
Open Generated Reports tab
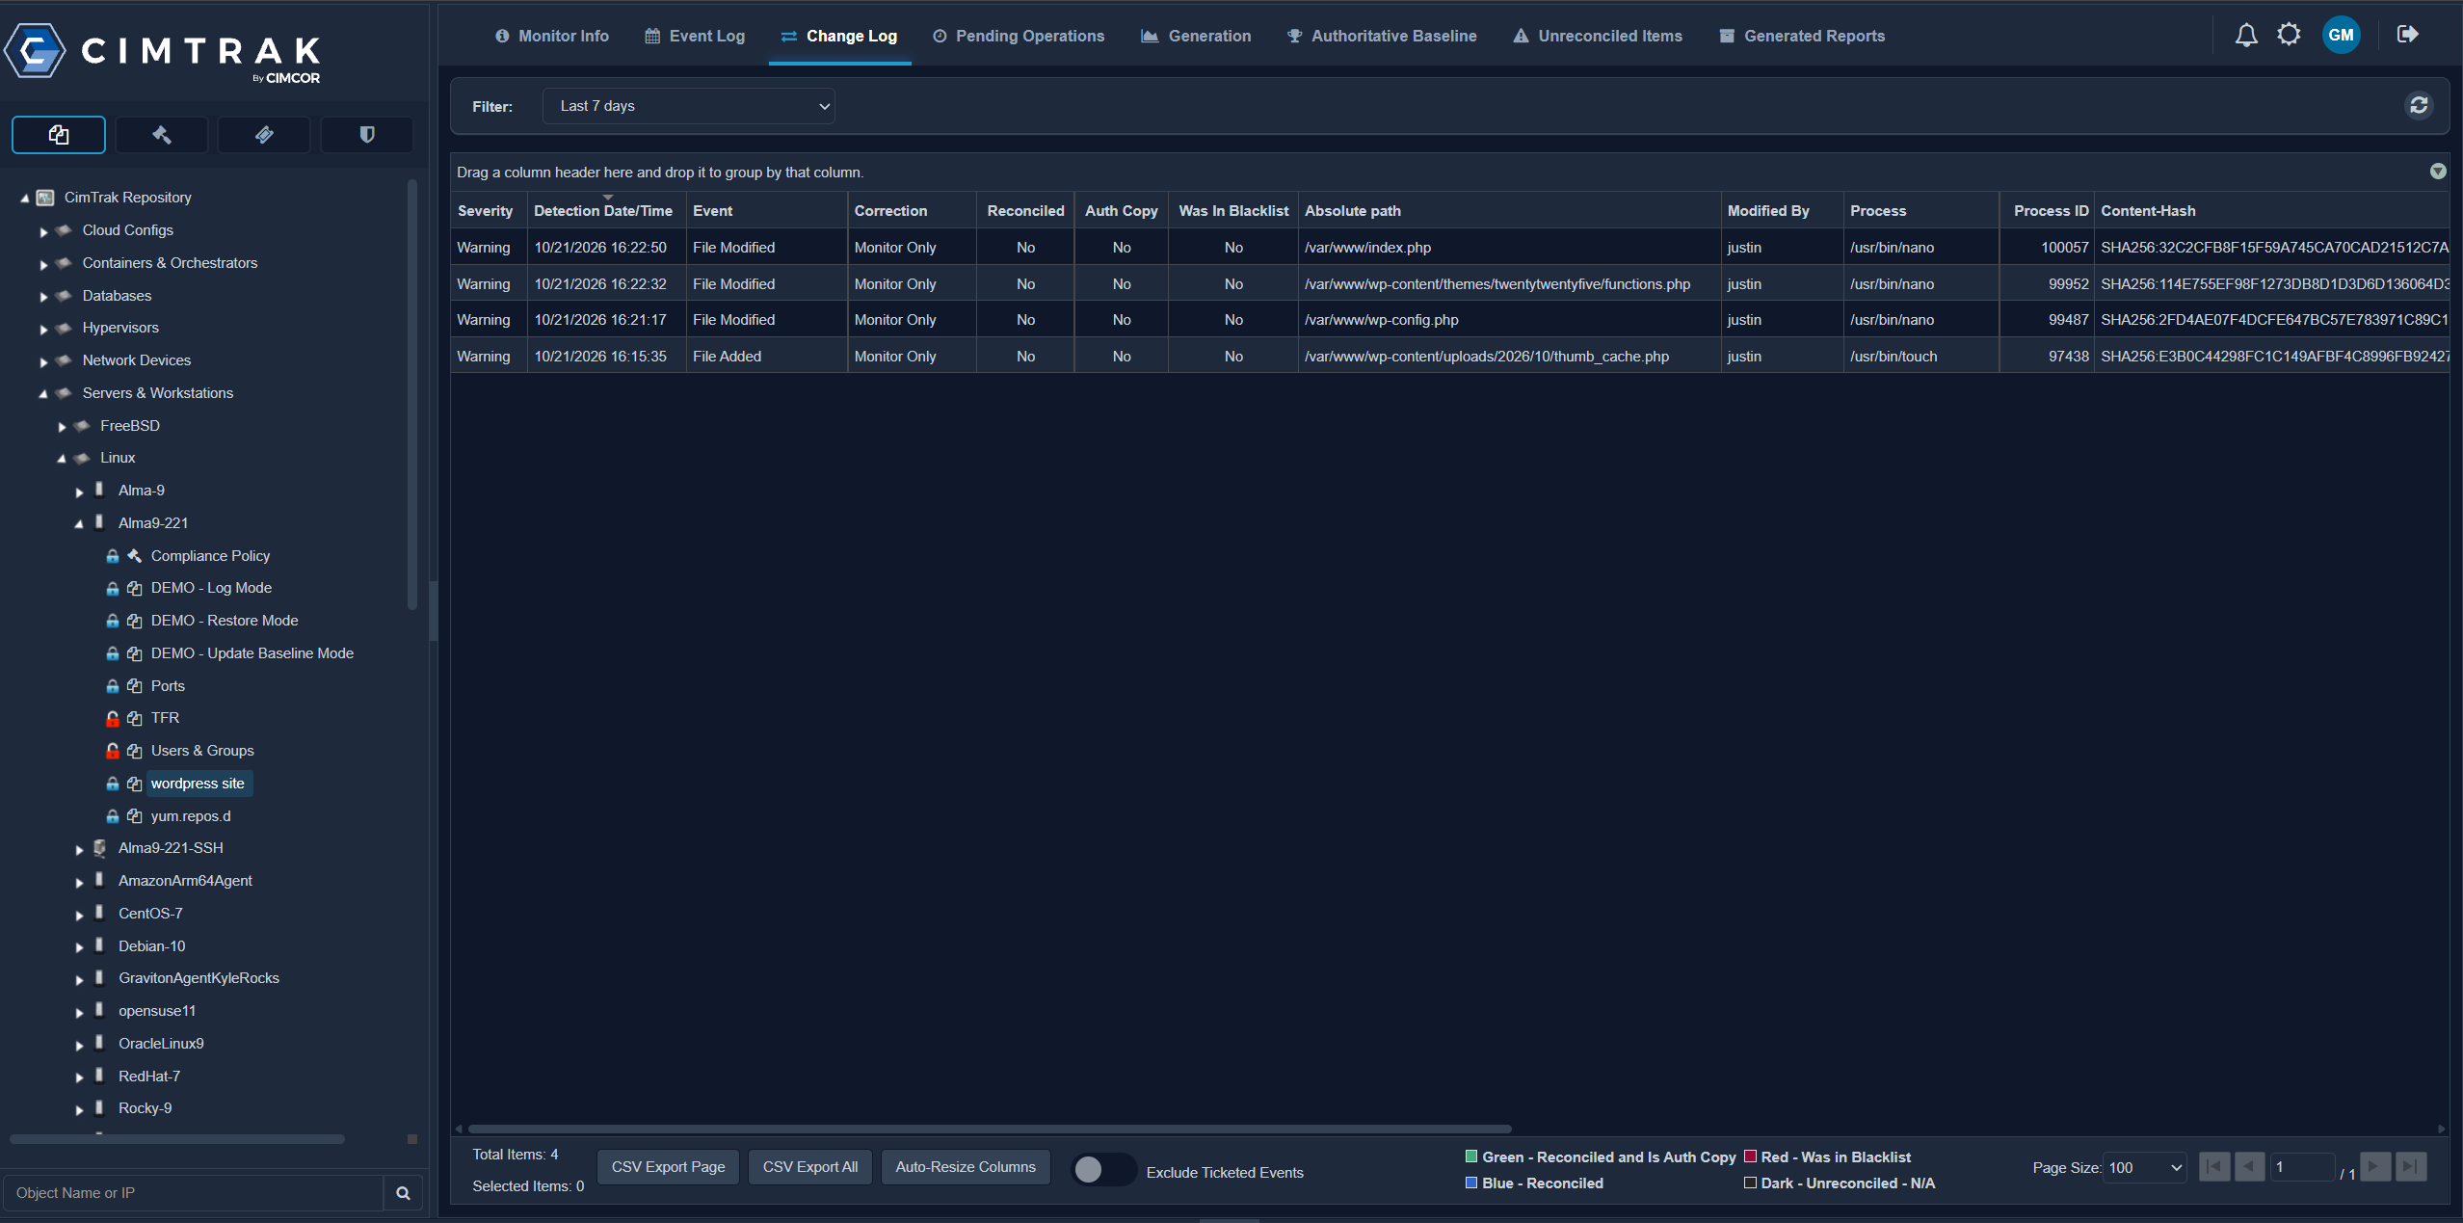[1802, 36]
